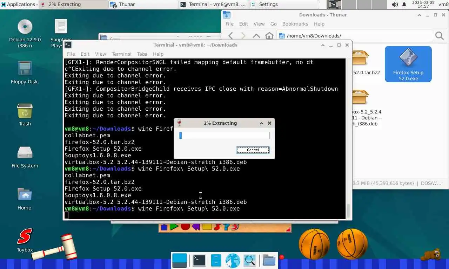The width and height of the screenshot is (449, 269).
Task: Switch to Settings taskbar button
Action: (x=284, y=5)
